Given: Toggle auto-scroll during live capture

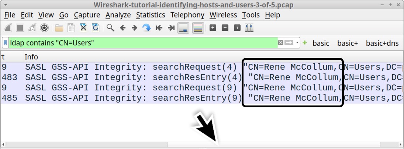Looking at the screenshot, I should [x=183, y=28].
